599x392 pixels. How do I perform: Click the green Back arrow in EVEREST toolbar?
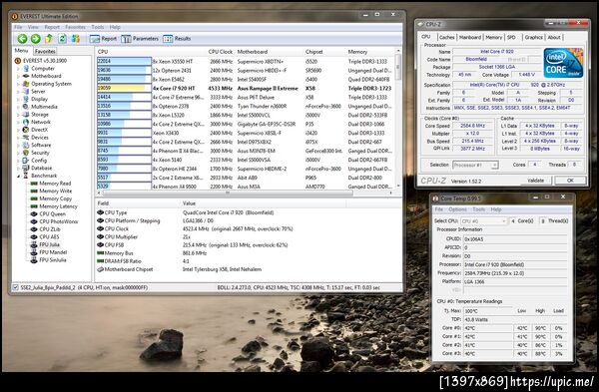[x=22, y=38]
